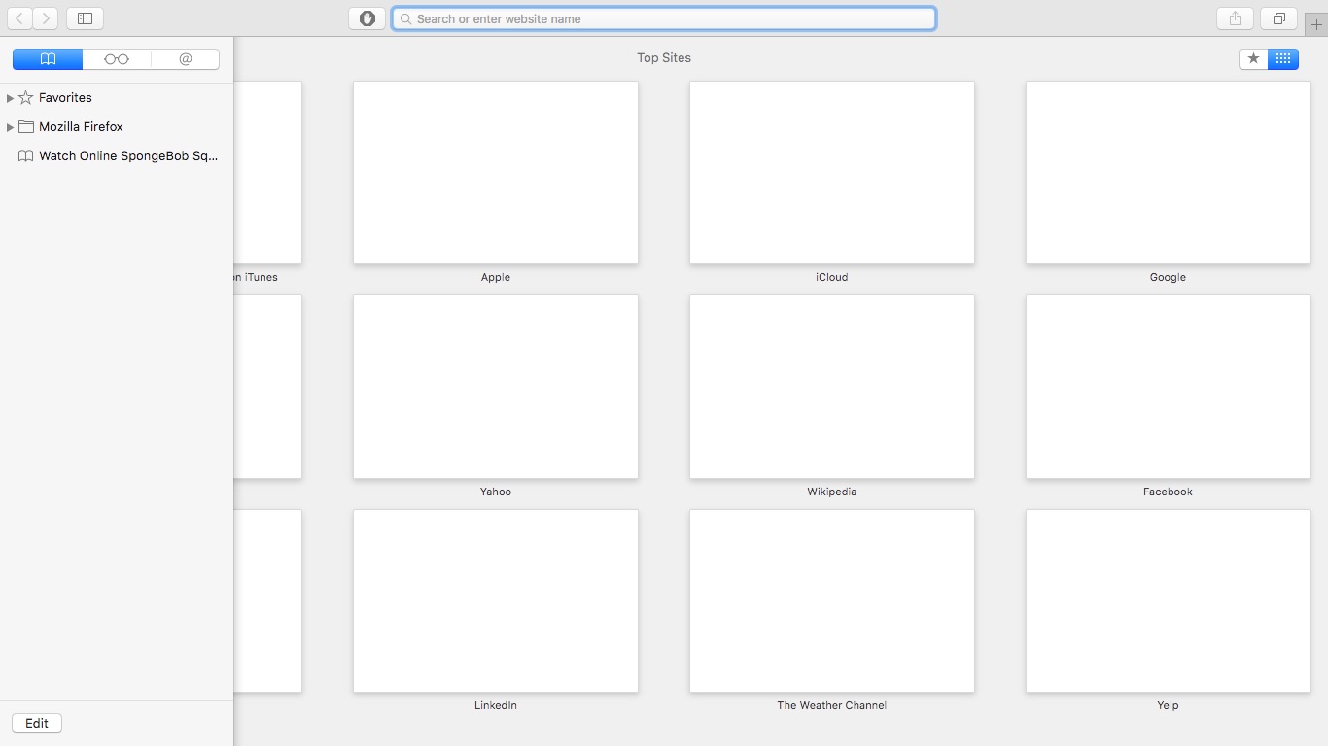Open the Watch Online SpongeBob bookmark
The image size is (1328, 746).
(x=117, y=155)
